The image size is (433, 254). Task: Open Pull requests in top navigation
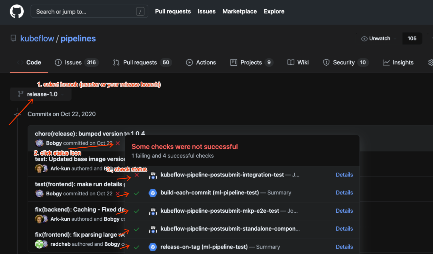(173, 12)
